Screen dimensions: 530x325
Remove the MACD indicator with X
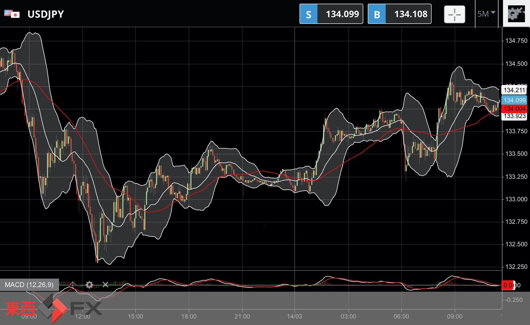(x=105, y=285)
